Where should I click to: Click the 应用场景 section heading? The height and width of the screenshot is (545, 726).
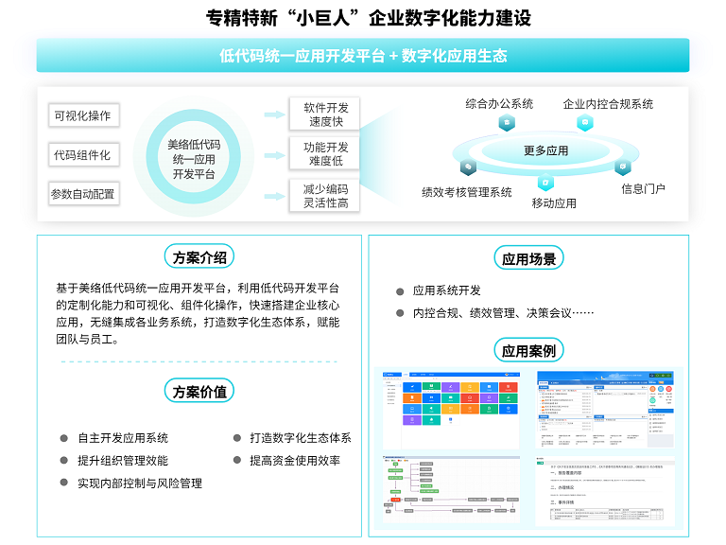(528, 258)
